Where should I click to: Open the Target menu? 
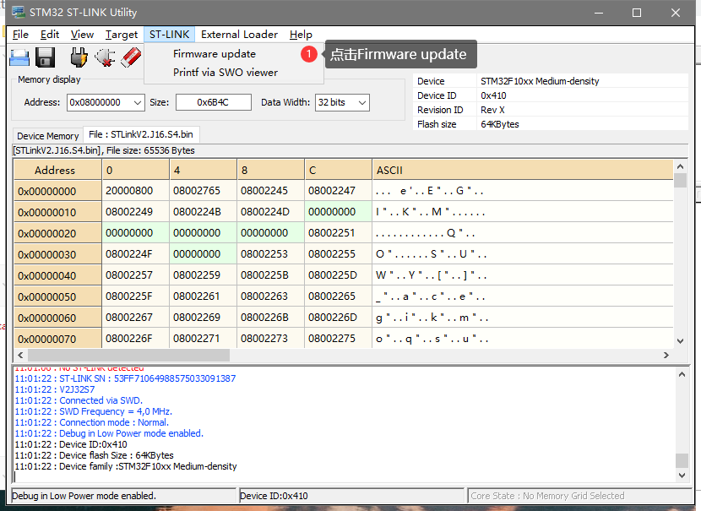(x=122, y=35)
